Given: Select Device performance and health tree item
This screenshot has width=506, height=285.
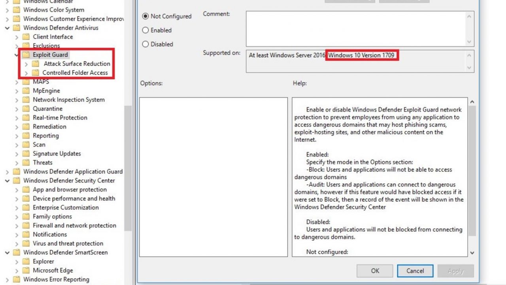Looking at the screenshot, I should pyautogui.click(x=74, y=198).
